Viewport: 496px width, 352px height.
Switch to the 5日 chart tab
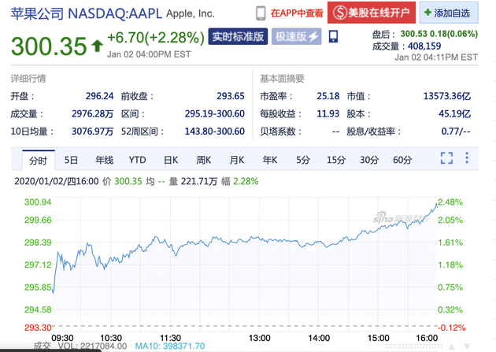click(72, 160)
